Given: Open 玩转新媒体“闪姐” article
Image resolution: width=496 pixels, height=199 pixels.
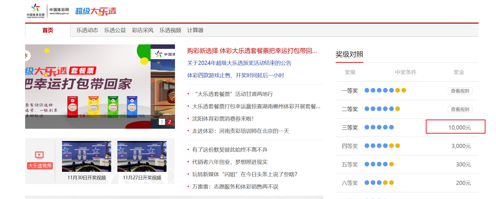Looking at the screenshot, I should point(245,174).
